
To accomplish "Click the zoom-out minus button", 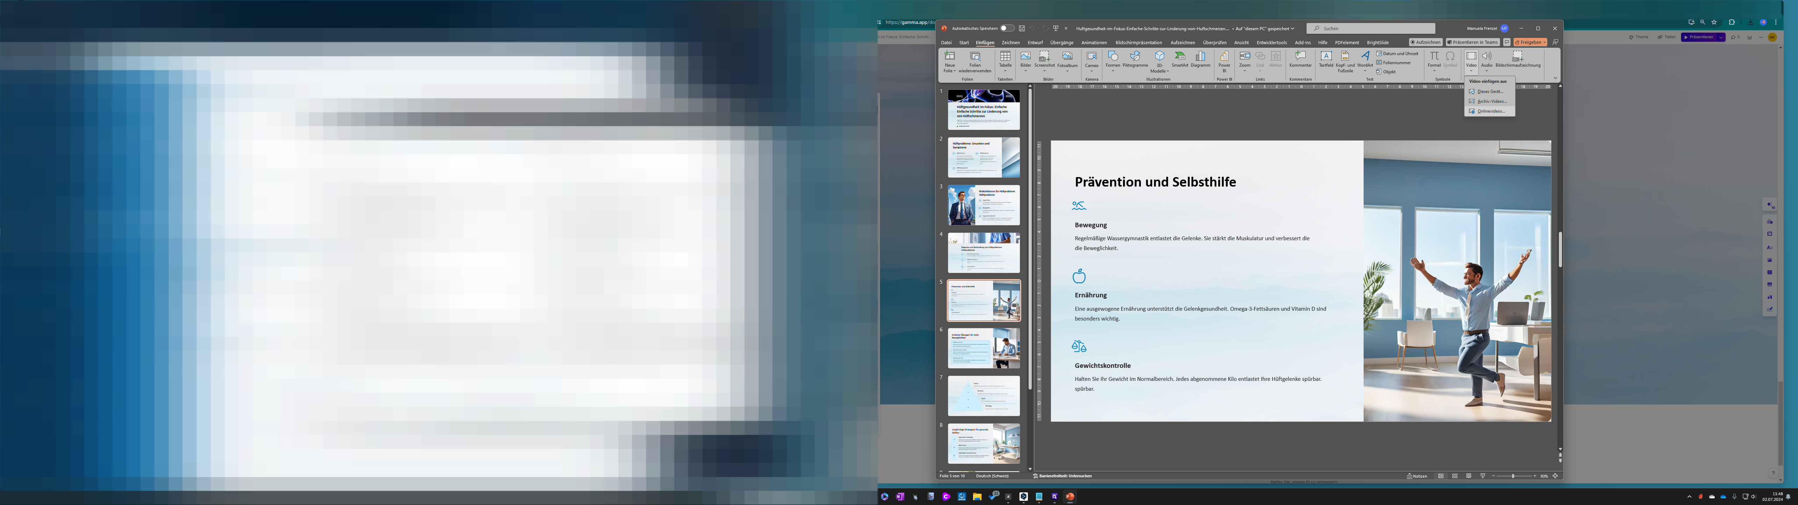I will pyautogui.click(x=1493, y=476).
